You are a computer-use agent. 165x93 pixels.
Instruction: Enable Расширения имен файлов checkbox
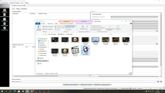click(91, 28)
